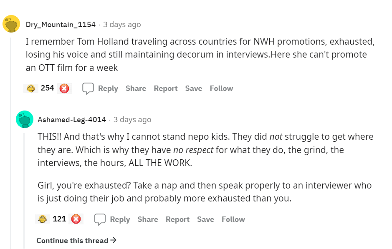
Task: Click the speech bubble icon on first comment
Action: tap(88, 88)
